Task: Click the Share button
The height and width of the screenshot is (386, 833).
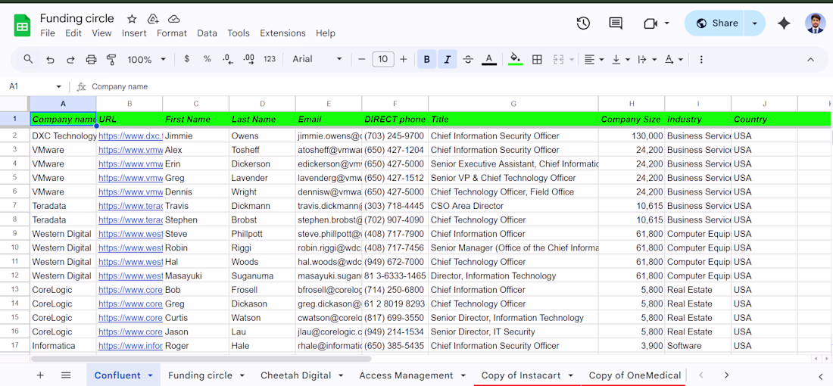Action: (x=716, y=23)
